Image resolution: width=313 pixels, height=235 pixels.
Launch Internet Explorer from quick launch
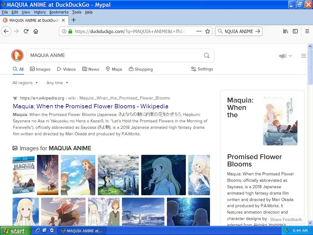point(38,230)
